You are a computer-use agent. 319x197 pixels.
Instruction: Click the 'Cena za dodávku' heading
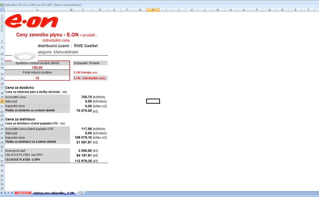pos(20,88)
